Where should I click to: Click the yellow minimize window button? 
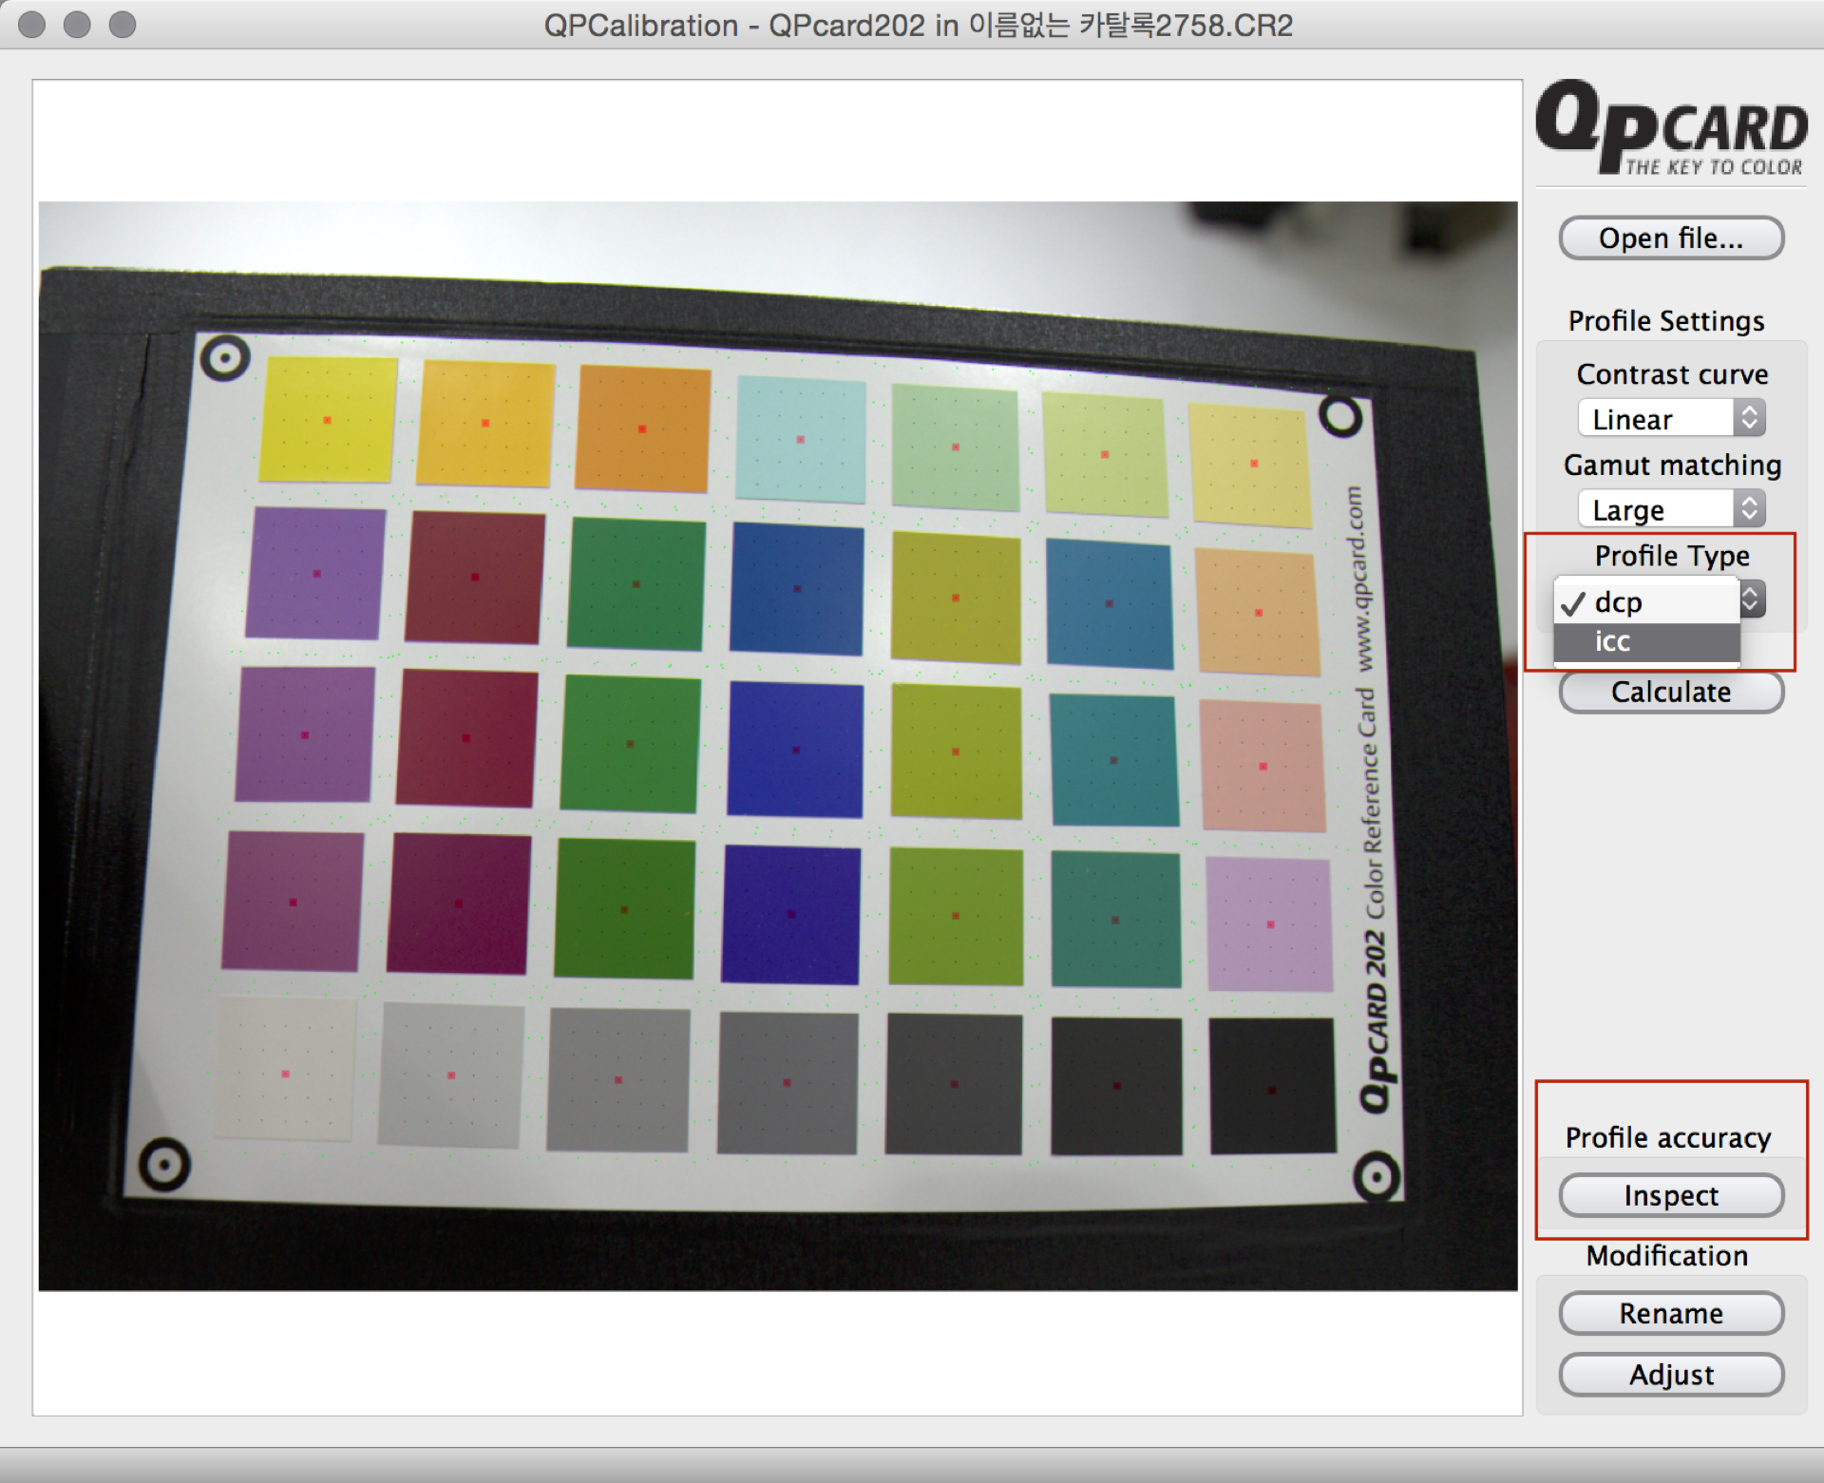[77, 25]
